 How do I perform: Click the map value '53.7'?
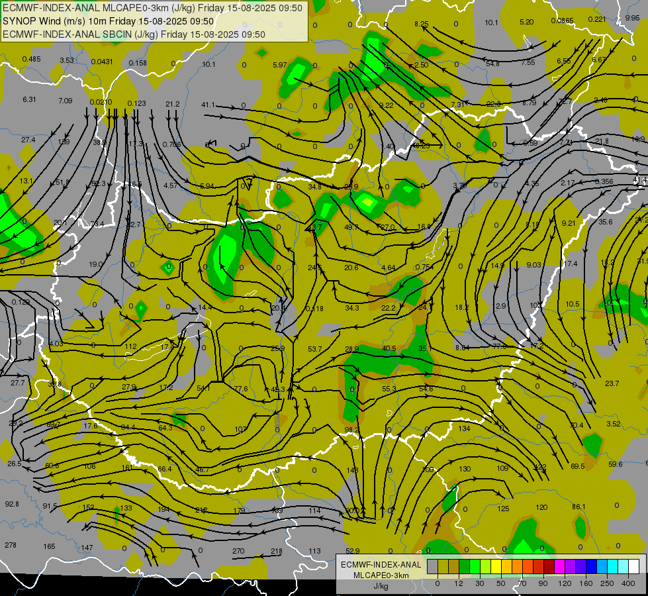tap(314, 349)
